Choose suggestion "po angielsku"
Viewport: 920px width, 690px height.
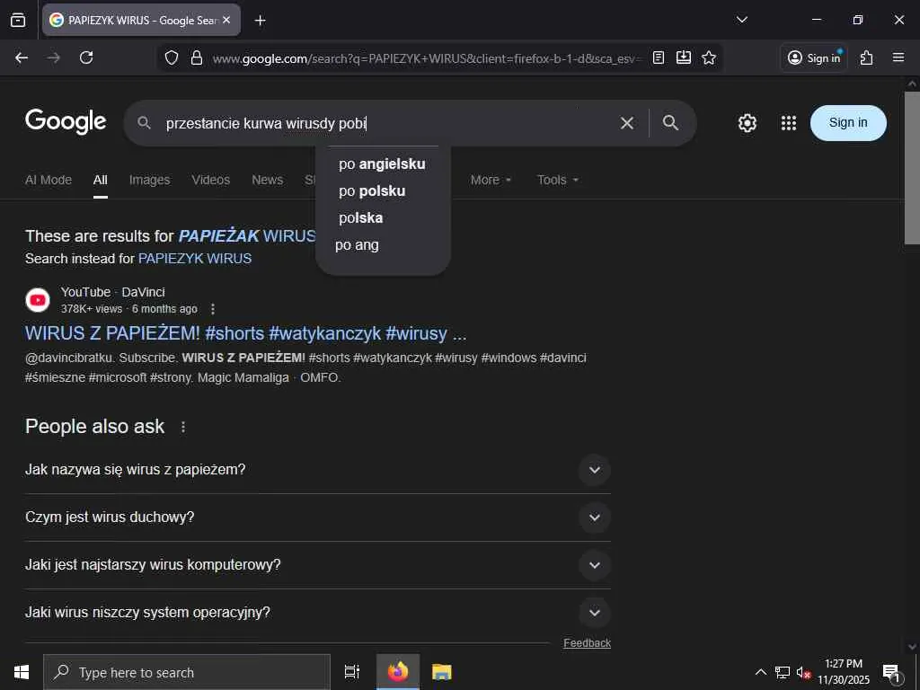(383, 164)
